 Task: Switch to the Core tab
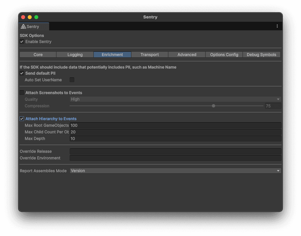(38, 54)
